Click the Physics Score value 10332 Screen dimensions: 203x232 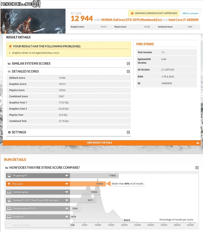(62, 90)
